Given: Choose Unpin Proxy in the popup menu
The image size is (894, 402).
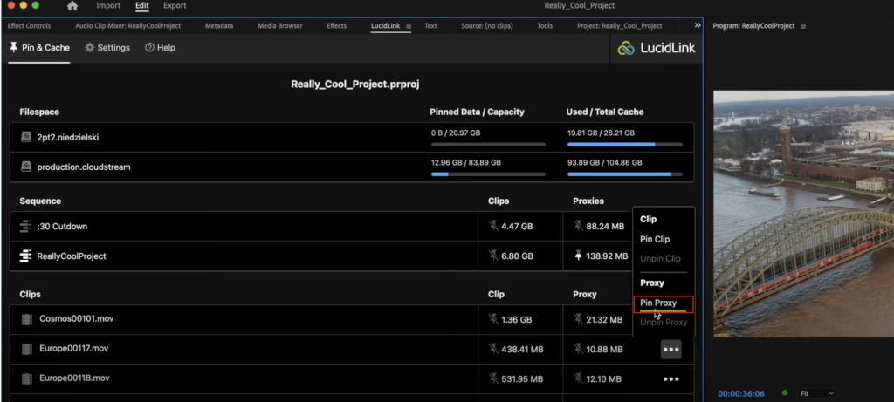Looking at the screenshot, I should [x=664, y=323].
